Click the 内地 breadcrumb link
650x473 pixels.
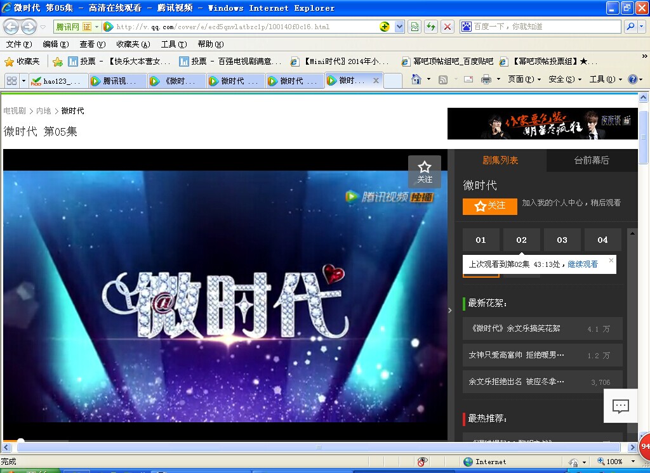44,110
